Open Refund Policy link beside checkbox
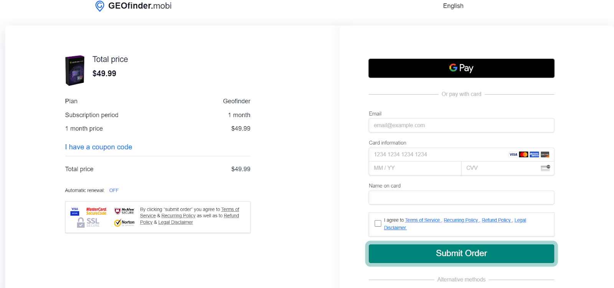Viewport: 614px width, 288px height. tap(497, 220)
